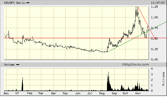Click the Jul month label
This screenshot has height=110, width=167.
tap(90, 93)
